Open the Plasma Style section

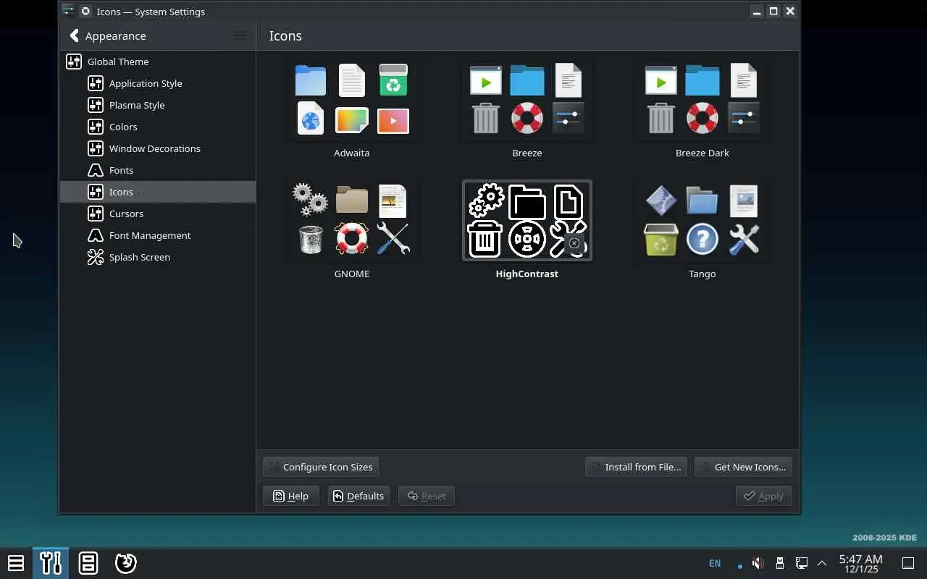158,105
